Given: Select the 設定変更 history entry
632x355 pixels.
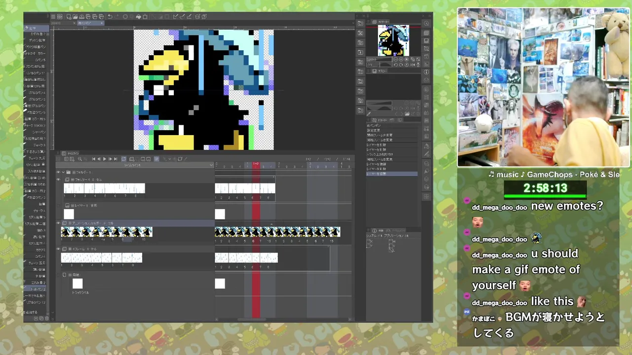Looking at the screenshot, I should tap(392, 130).
